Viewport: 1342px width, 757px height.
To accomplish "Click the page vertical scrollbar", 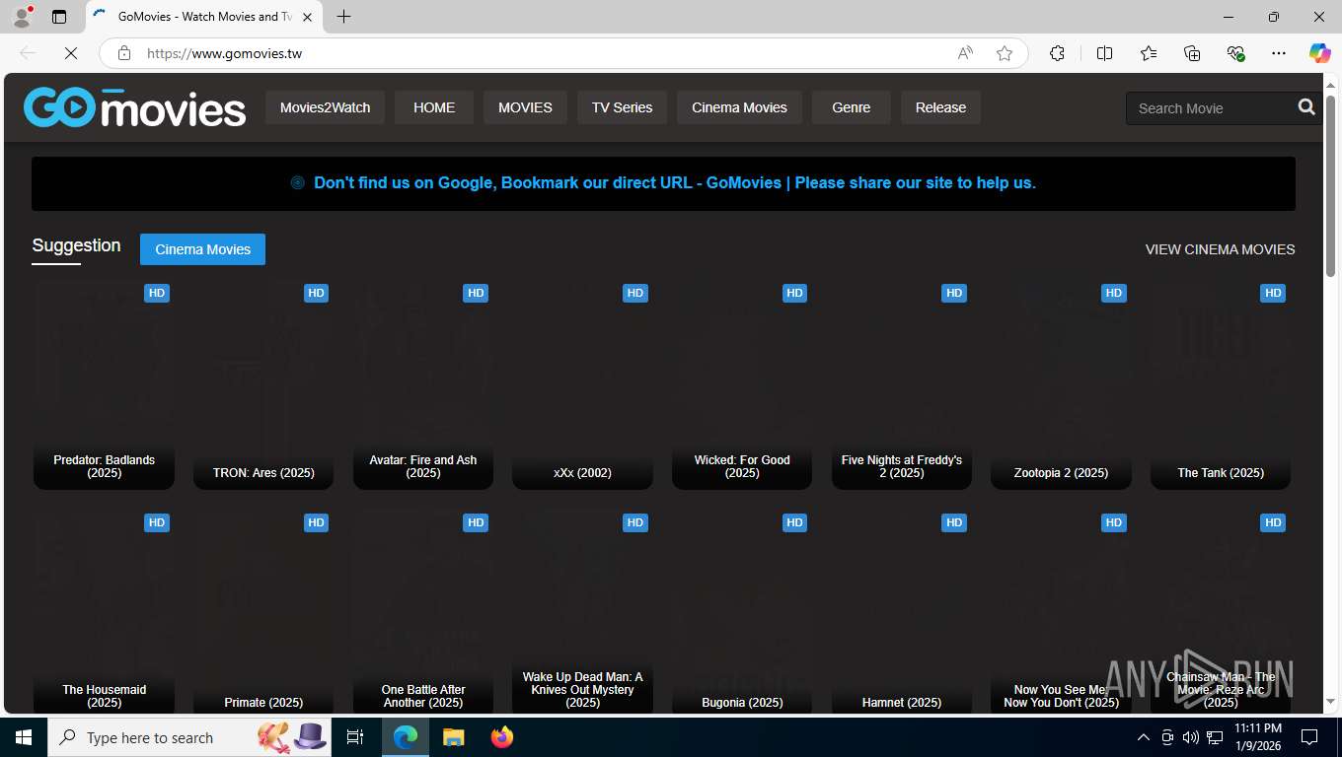I will pos(1330,185).
